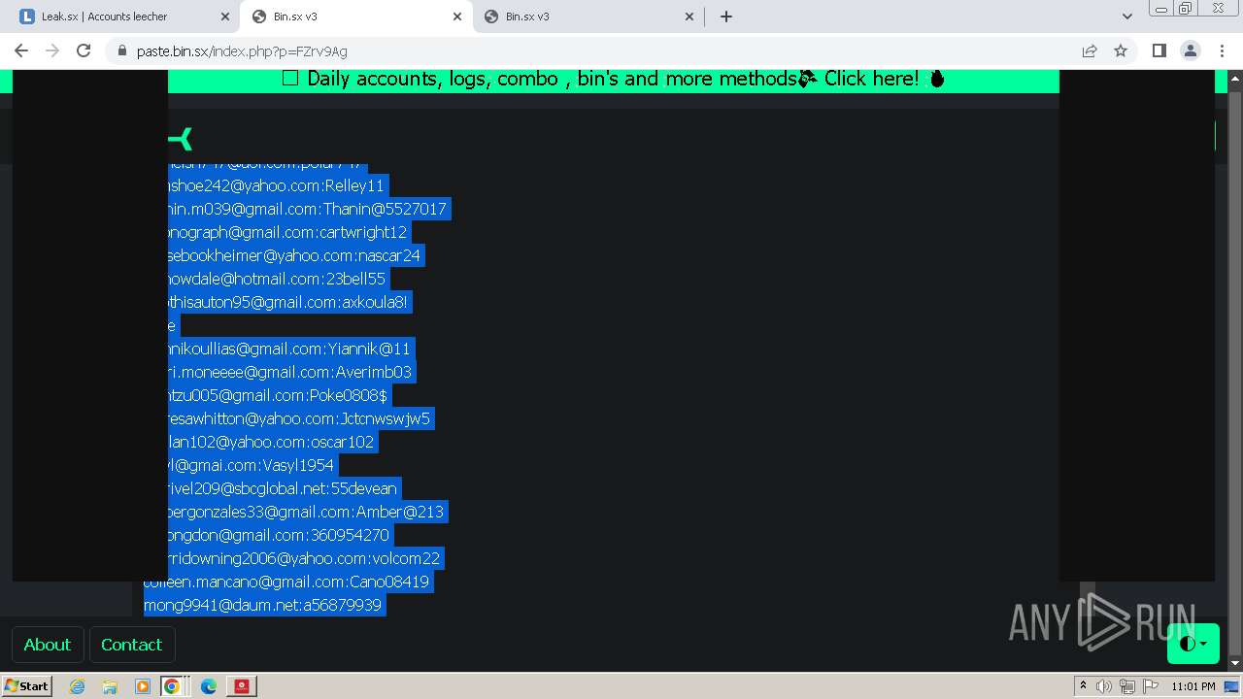Viewport: 1243px width, 699px height.
Task: Click the line ending with axkoula8!
Action: tap(290, 302)
